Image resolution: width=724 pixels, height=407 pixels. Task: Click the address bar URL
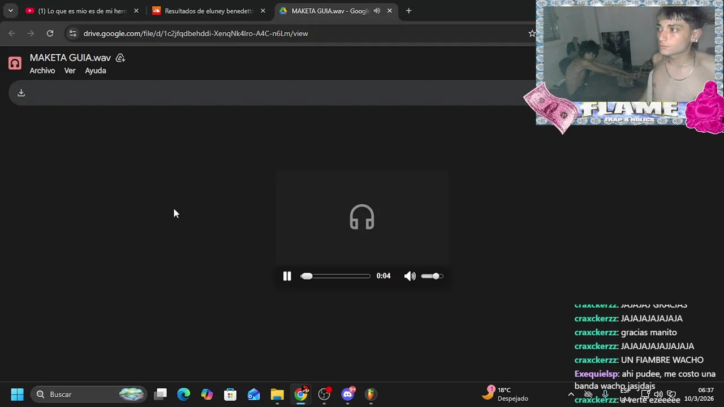(196, 33)
